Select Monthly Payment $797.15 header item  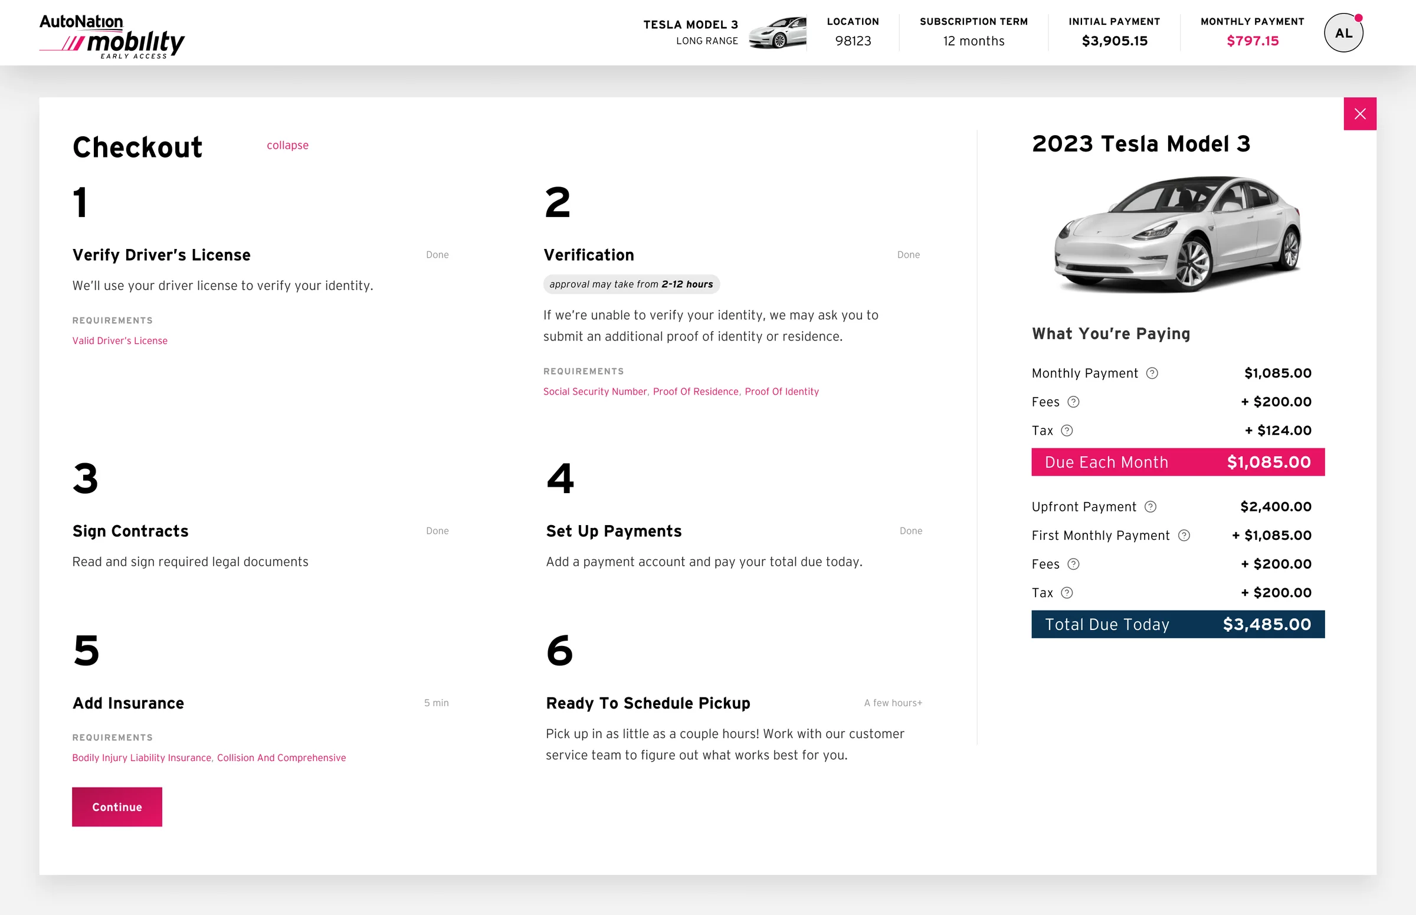tap(1252, 32)
